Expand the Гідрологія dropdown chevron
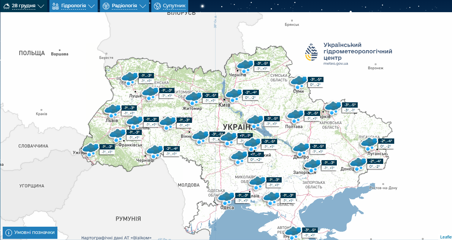This screenshot has height=240, width=452. [91, 6]
